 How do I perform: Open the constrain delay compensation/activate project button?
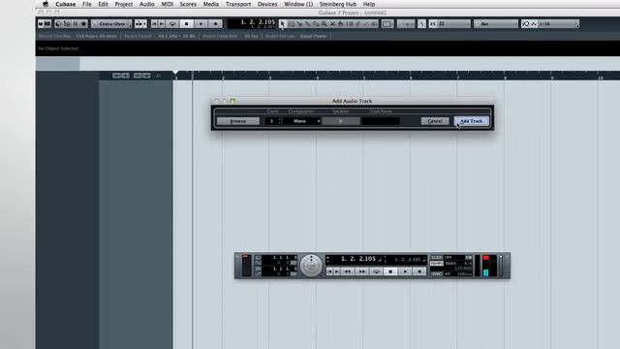click(x=41, y=23)
